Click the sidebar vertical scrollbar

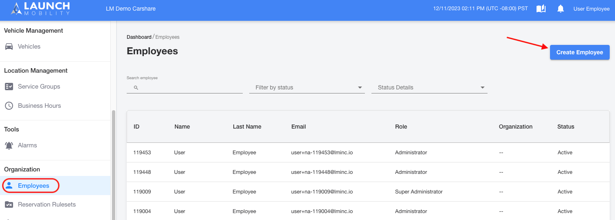click(113, 165)
